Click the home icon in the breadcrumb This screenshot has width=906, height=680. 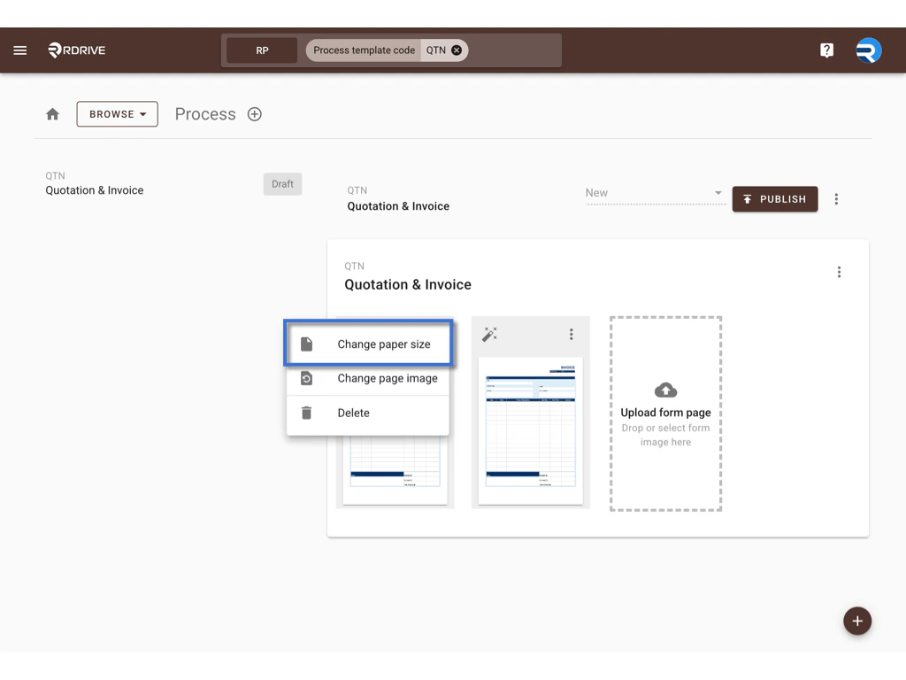click(x=52, y=113)
